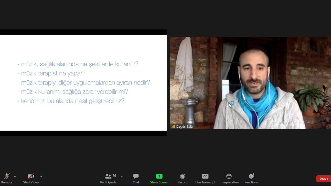331x186 pixels.
Task: Click the shared presentation slide
Action: [83, 83]
